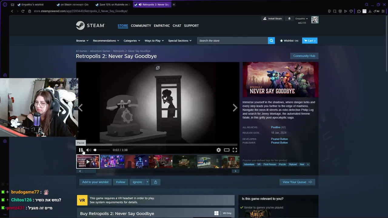The height and width of the screenshot is (218, 388).
Task: Click the plus button to add tags
Action: (x=308, y=164)
